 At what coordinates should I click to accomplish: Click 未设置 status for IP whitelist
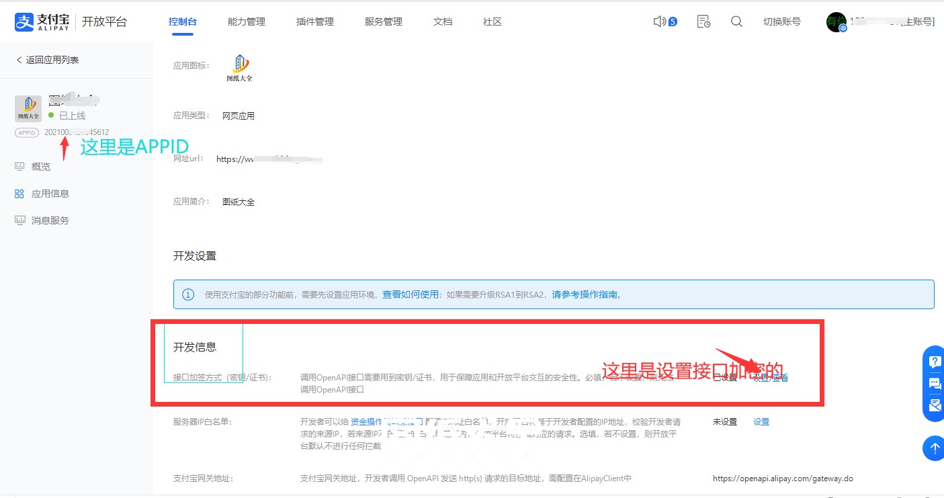coord(725,422)
